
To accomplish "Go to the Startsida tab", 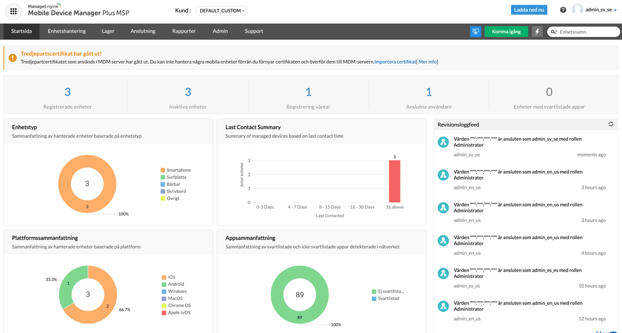I will [21, 31].
